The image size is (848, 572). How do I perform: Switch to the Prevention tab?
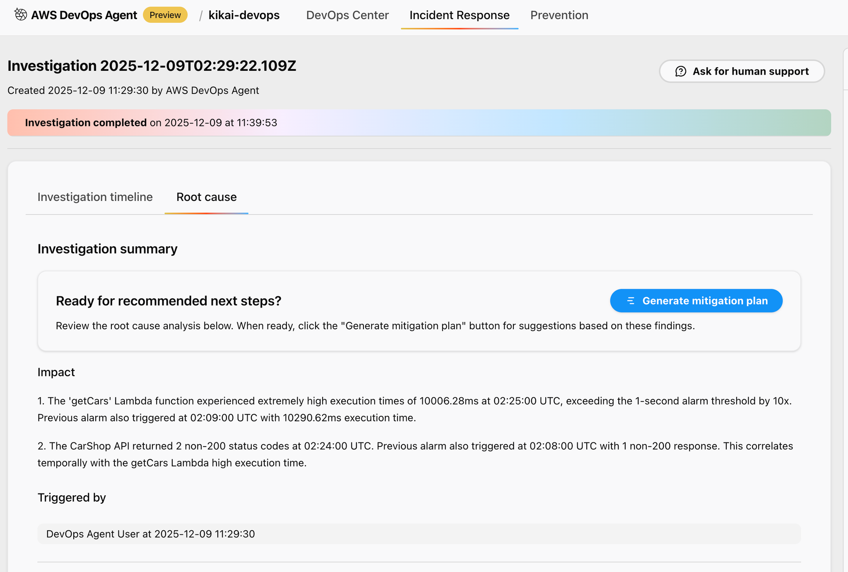559,15
